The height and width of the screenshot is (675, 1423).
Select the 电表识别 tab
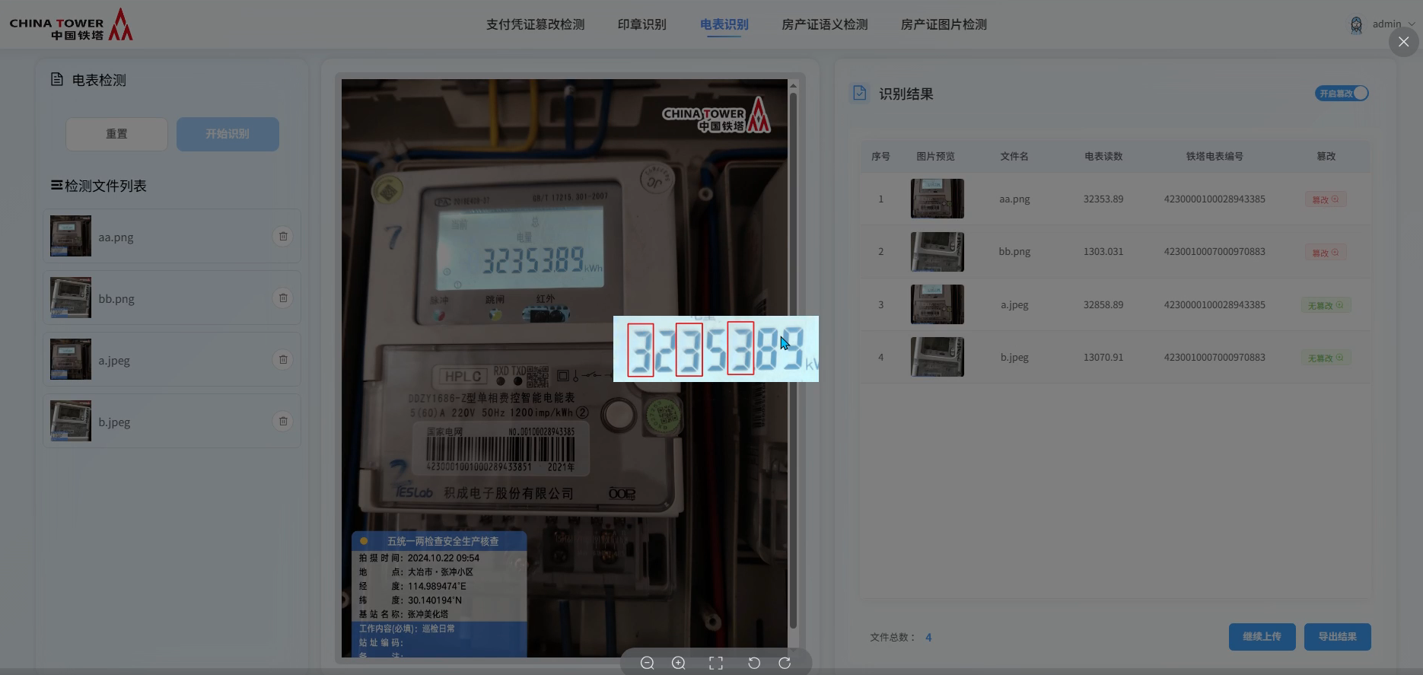click(x=724, y=24)
